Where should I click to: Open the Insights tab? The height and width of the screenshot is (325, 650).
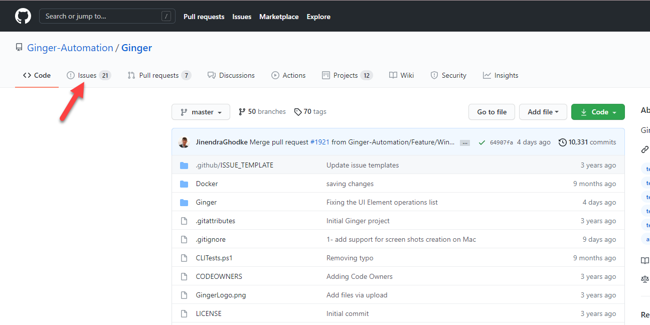click(x=501, y=75)
